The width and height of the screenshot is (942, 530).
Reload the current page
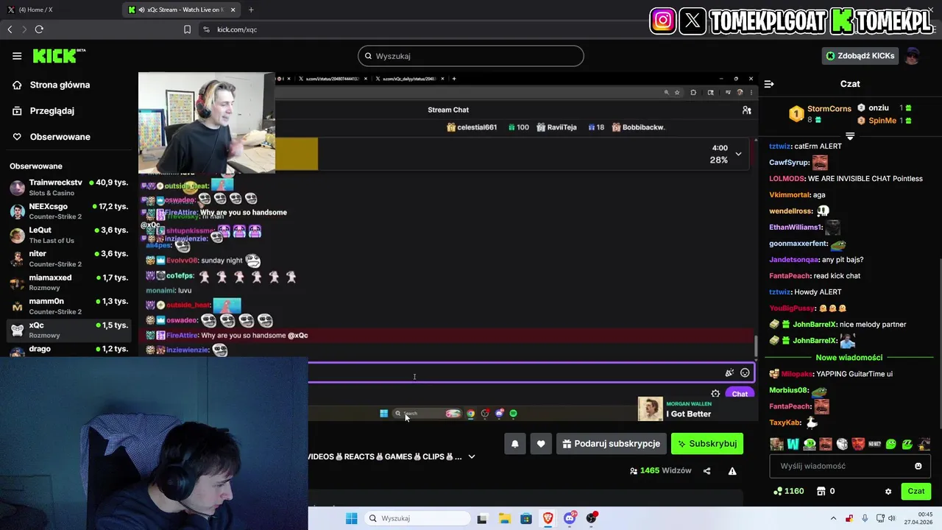click(x=39, y=29)
